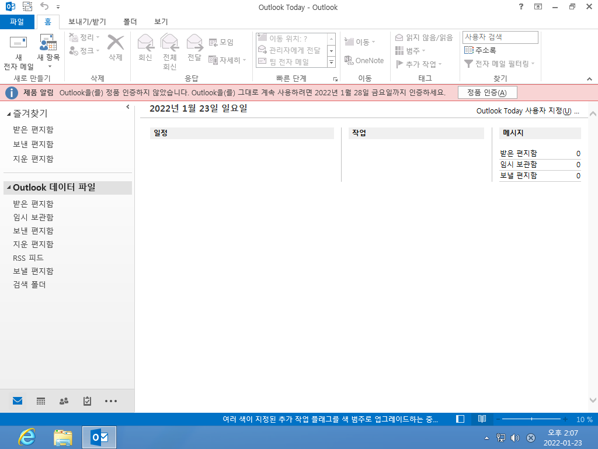Click the network icon in system tray
Screen dimensions: 598x449
(x=500, y=438)
